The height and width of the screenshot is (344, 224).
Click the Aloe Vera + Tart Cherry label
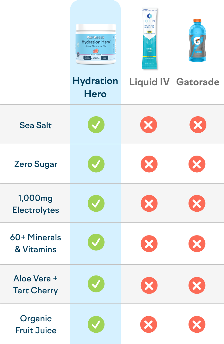pos(35,284)
